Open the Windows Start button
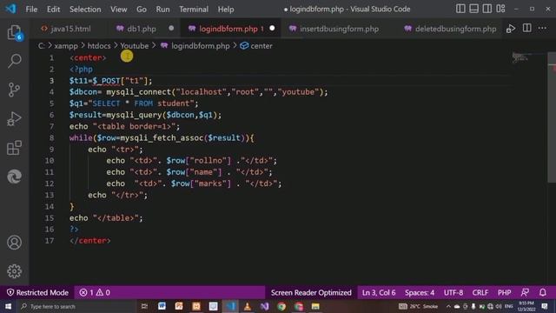556x313 pixels. click(x=8, y=306)
